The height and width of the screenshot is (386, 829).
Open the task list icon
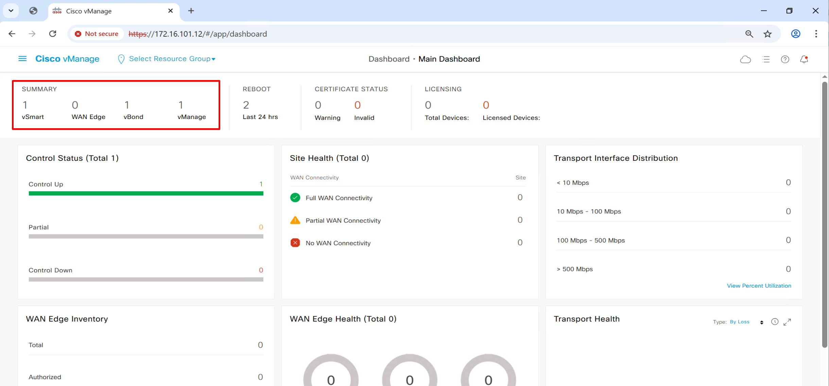click(766, 59)
